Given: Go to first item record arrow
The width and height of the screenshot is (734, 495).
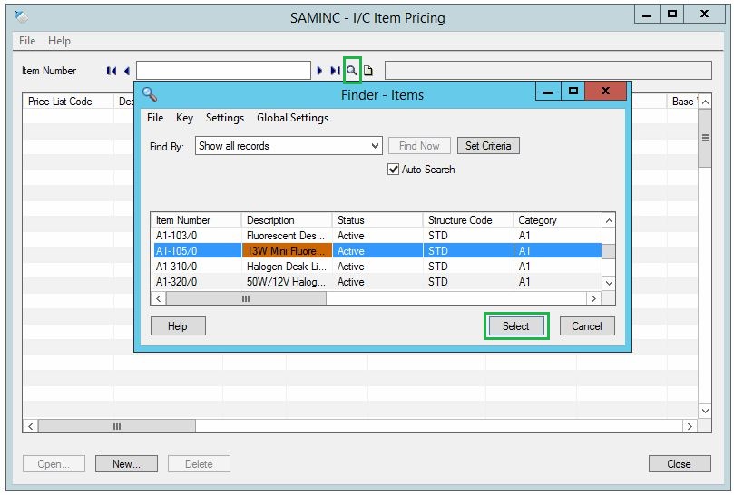Looking at the screenshot, I should coord(112,71).
